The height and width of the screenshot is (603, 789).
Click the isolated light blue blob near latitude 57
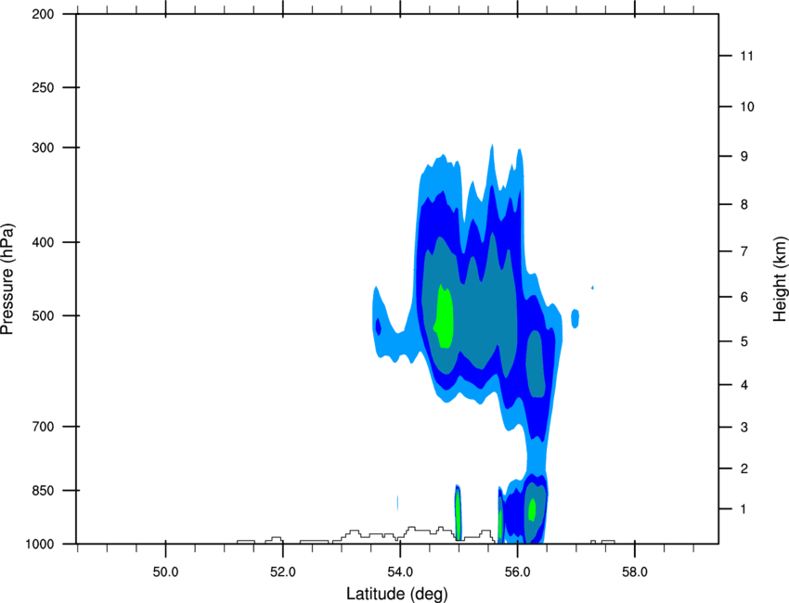tap(576, 318)
